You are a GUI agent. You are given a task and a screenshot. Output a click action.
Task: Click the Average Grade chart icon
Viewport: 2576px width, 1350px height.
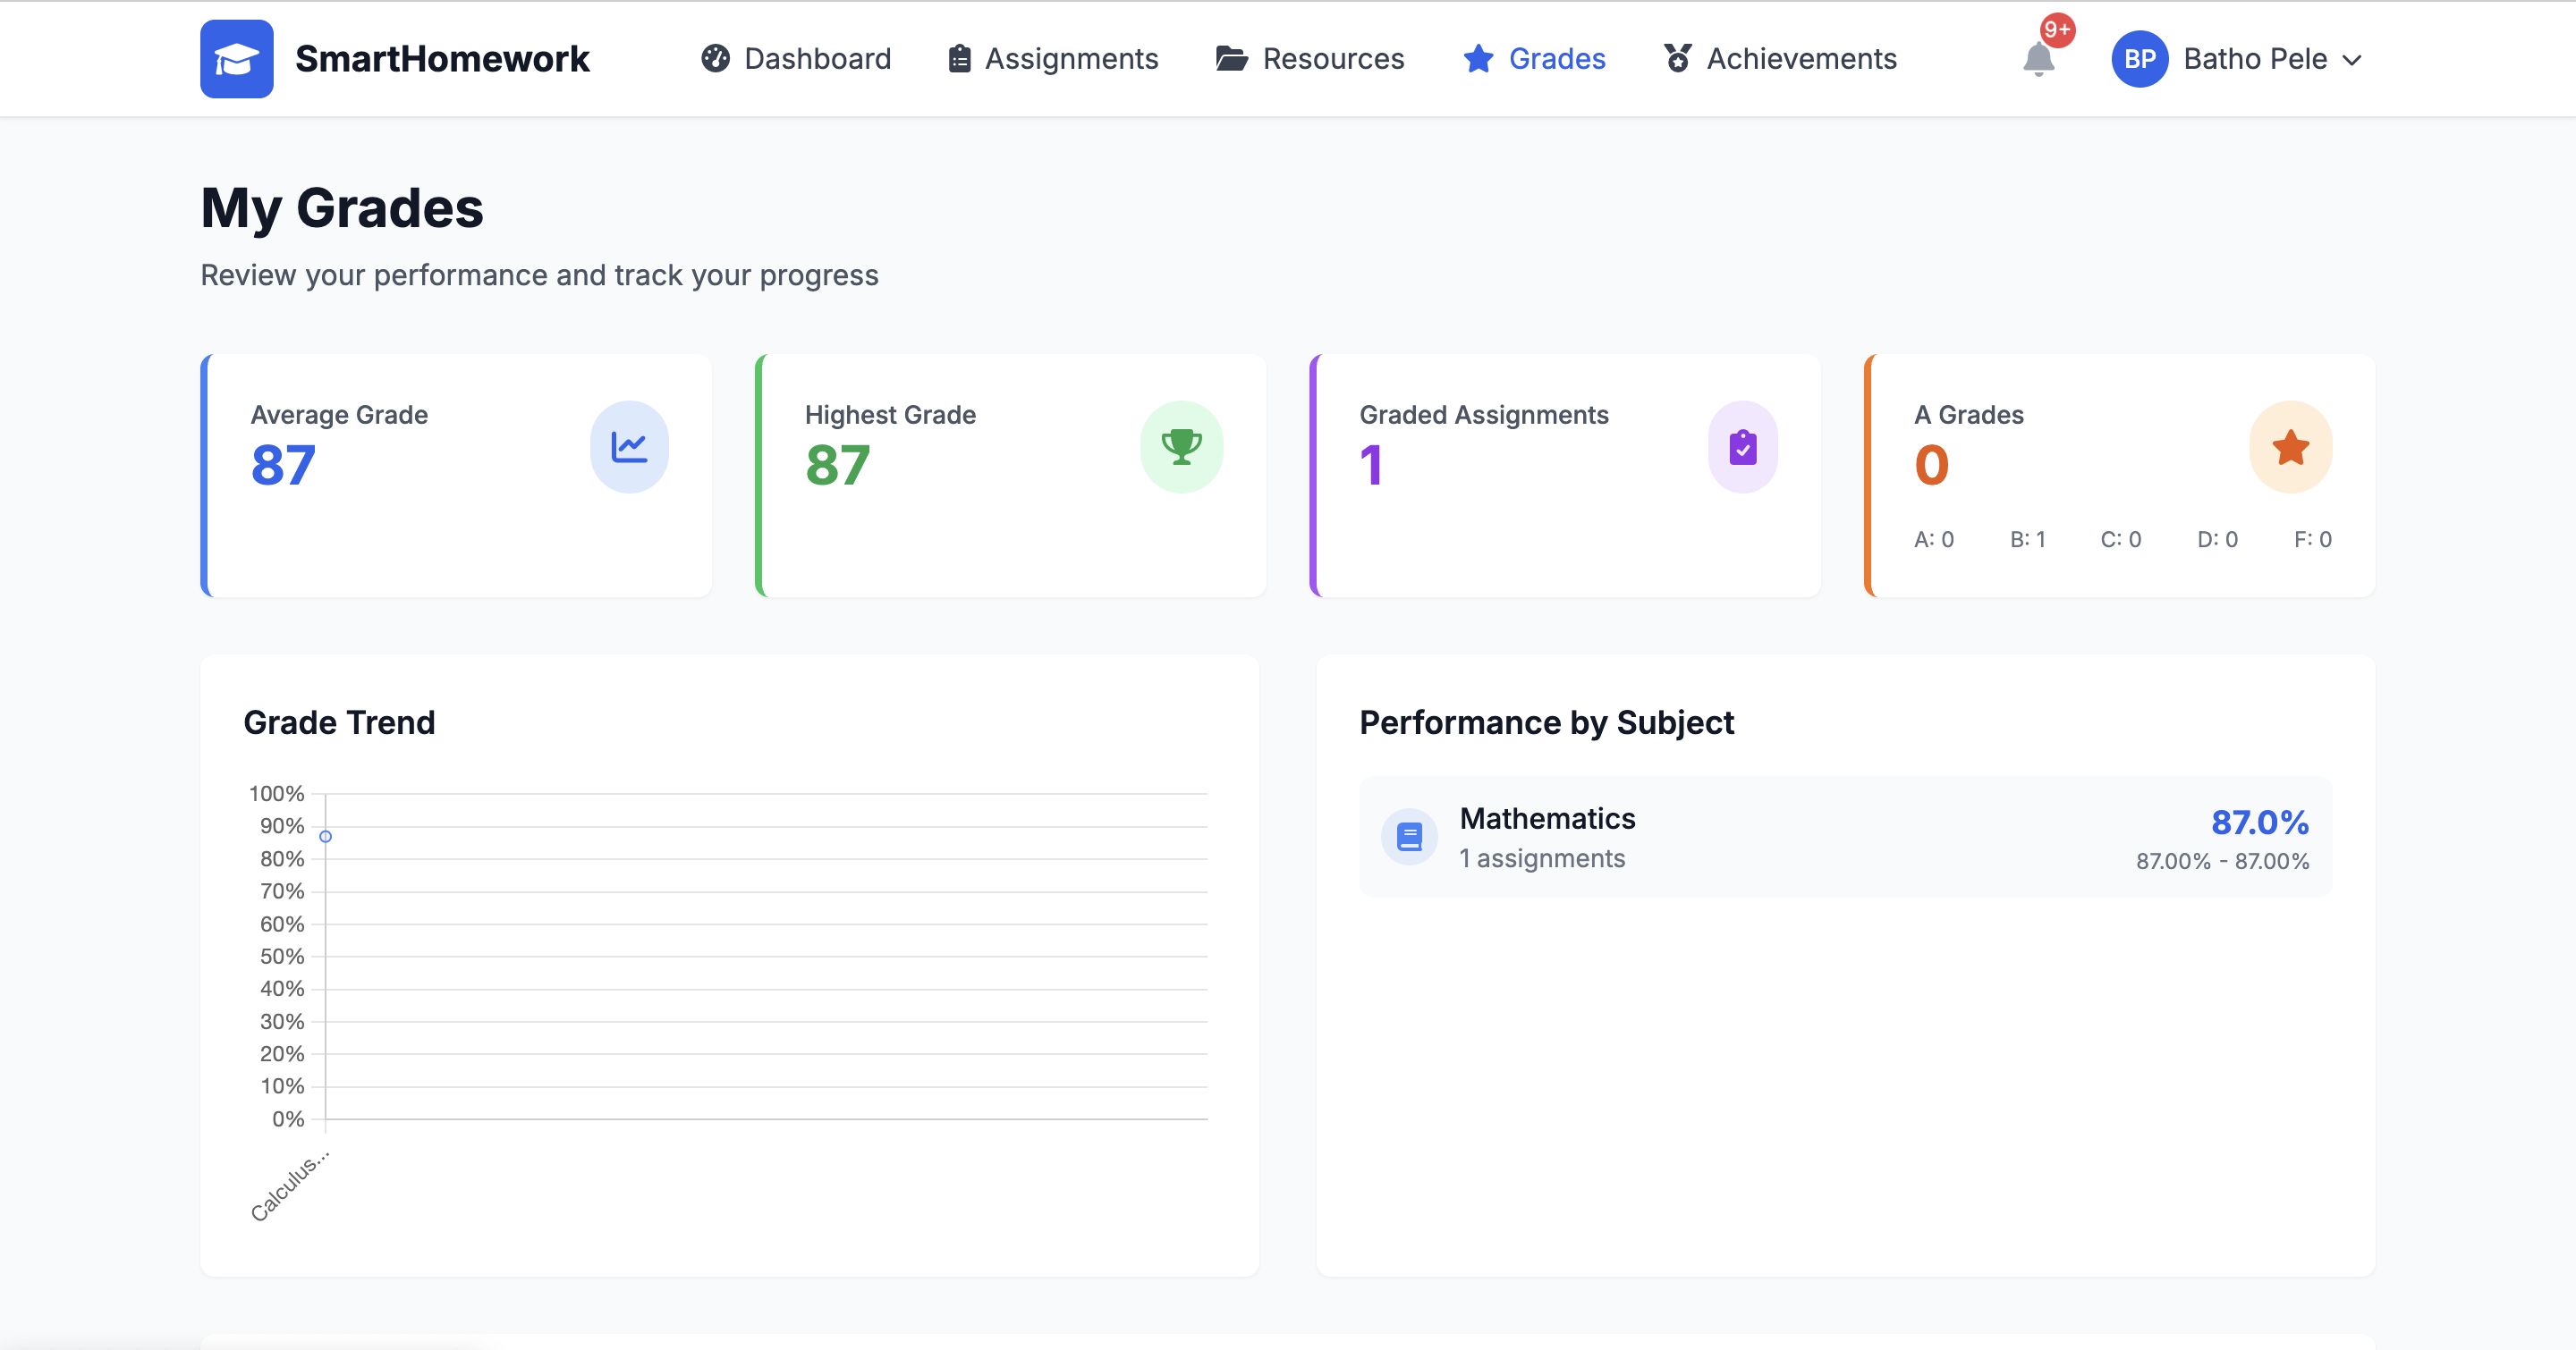pos(629,447)
